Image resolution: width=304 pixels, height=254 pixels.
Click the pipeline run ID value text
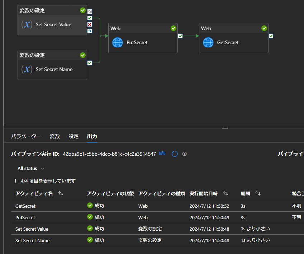(109, 154)
